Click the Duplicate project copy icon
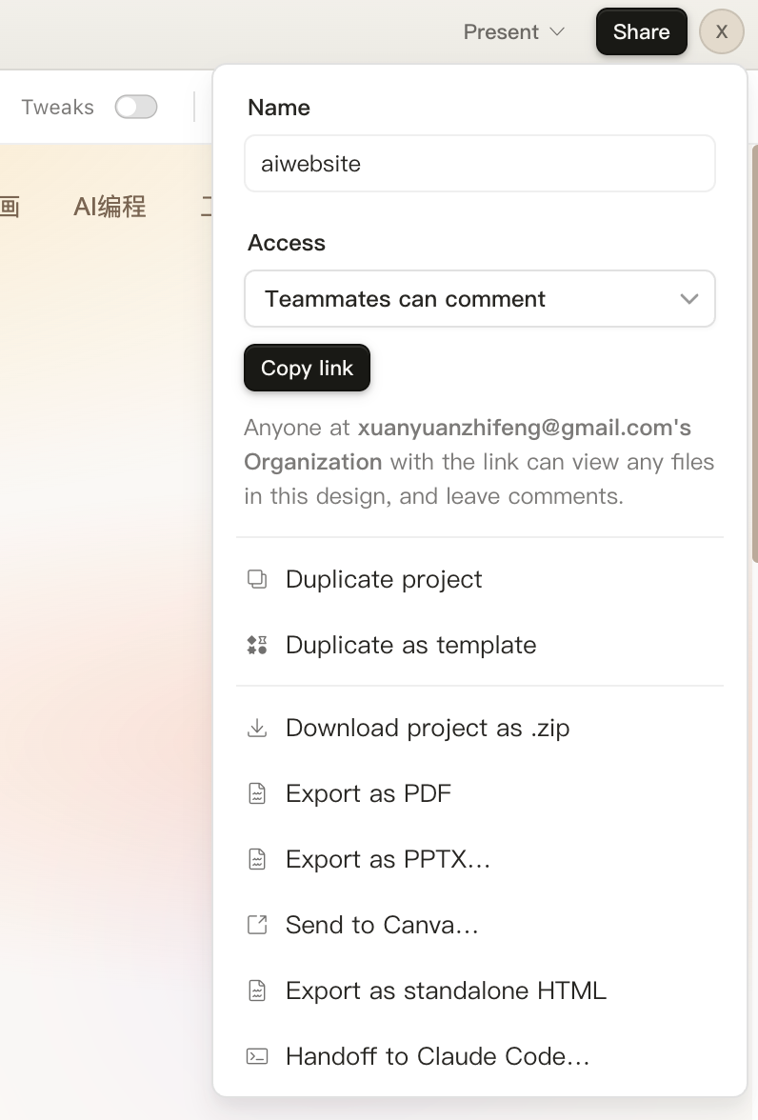This screenshot has height=1120, width=758. 257,579
